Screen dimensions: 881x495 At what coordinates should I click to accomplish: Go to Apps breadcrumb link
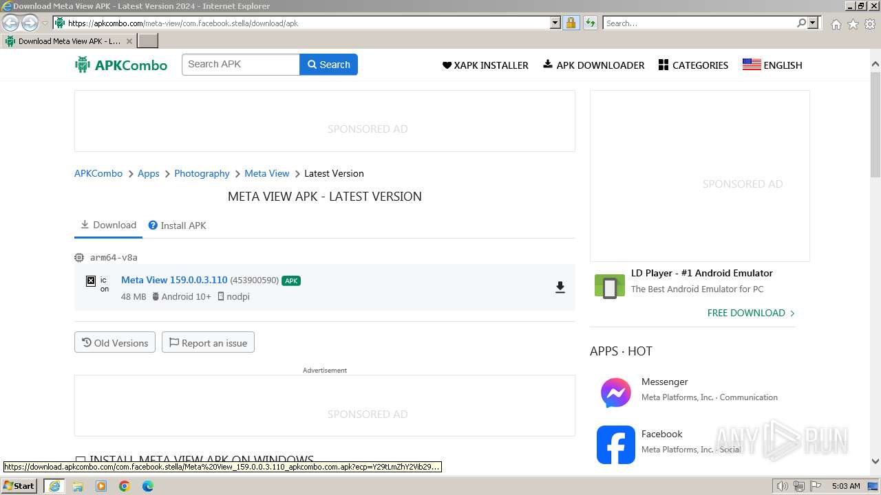148,173
